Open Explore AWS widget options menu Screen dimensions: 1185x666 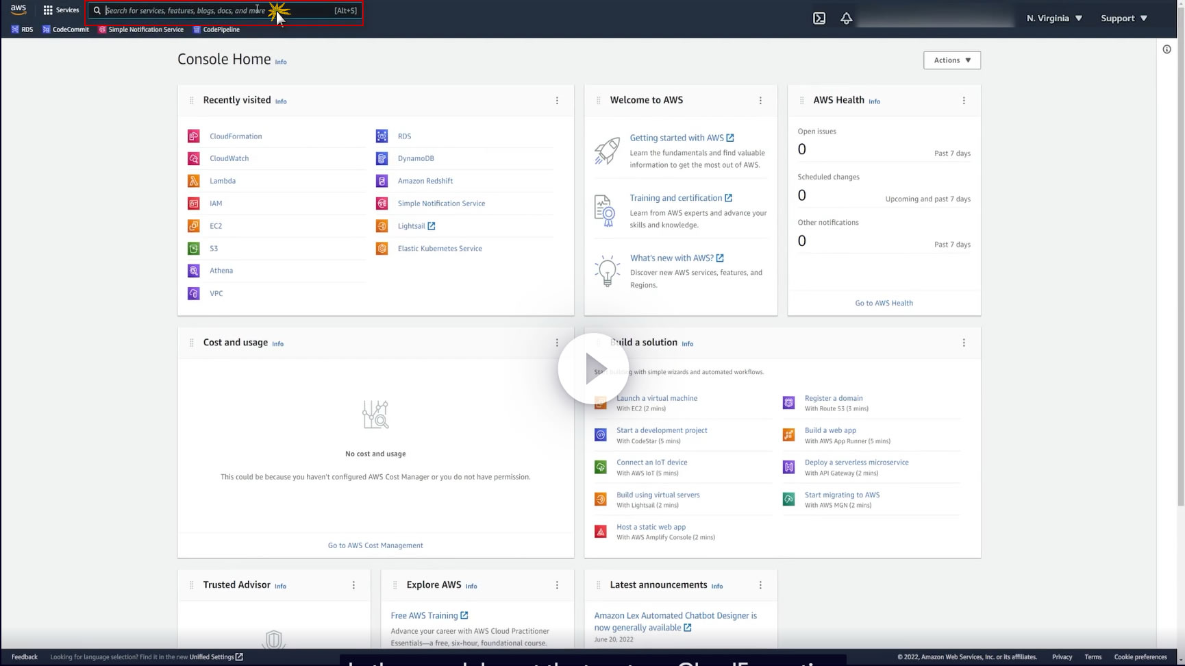tap(557, 585)
